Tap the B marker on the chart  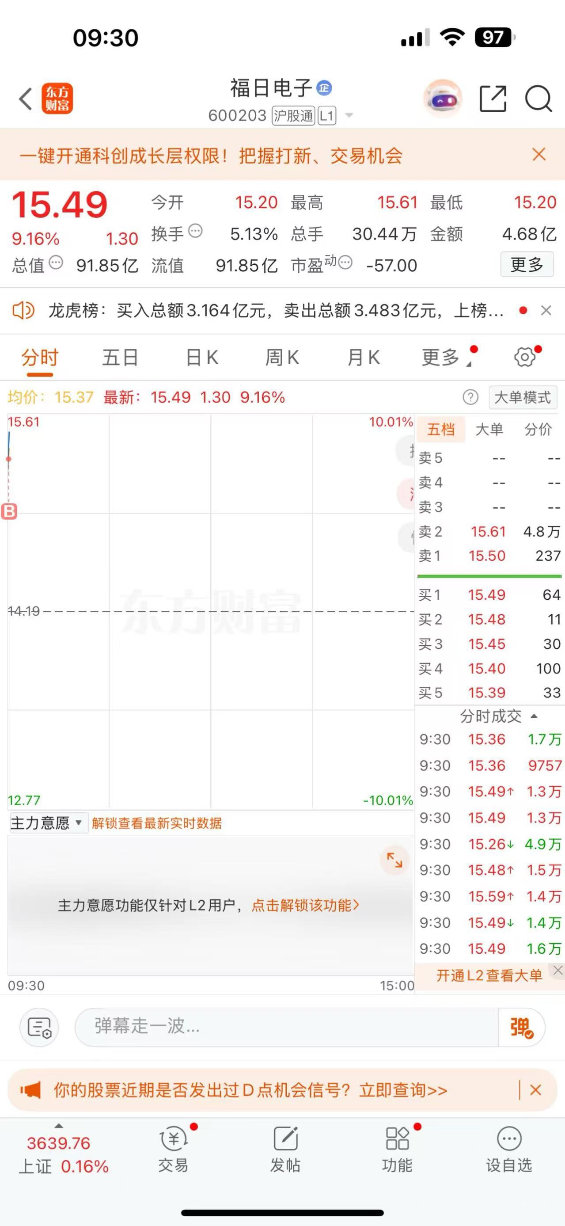click(9, 511)
